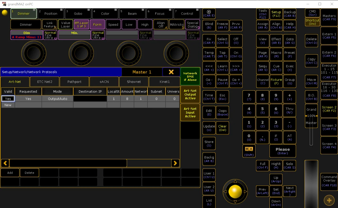Click the right scroll arrow under the table

[x=175, y=163]
